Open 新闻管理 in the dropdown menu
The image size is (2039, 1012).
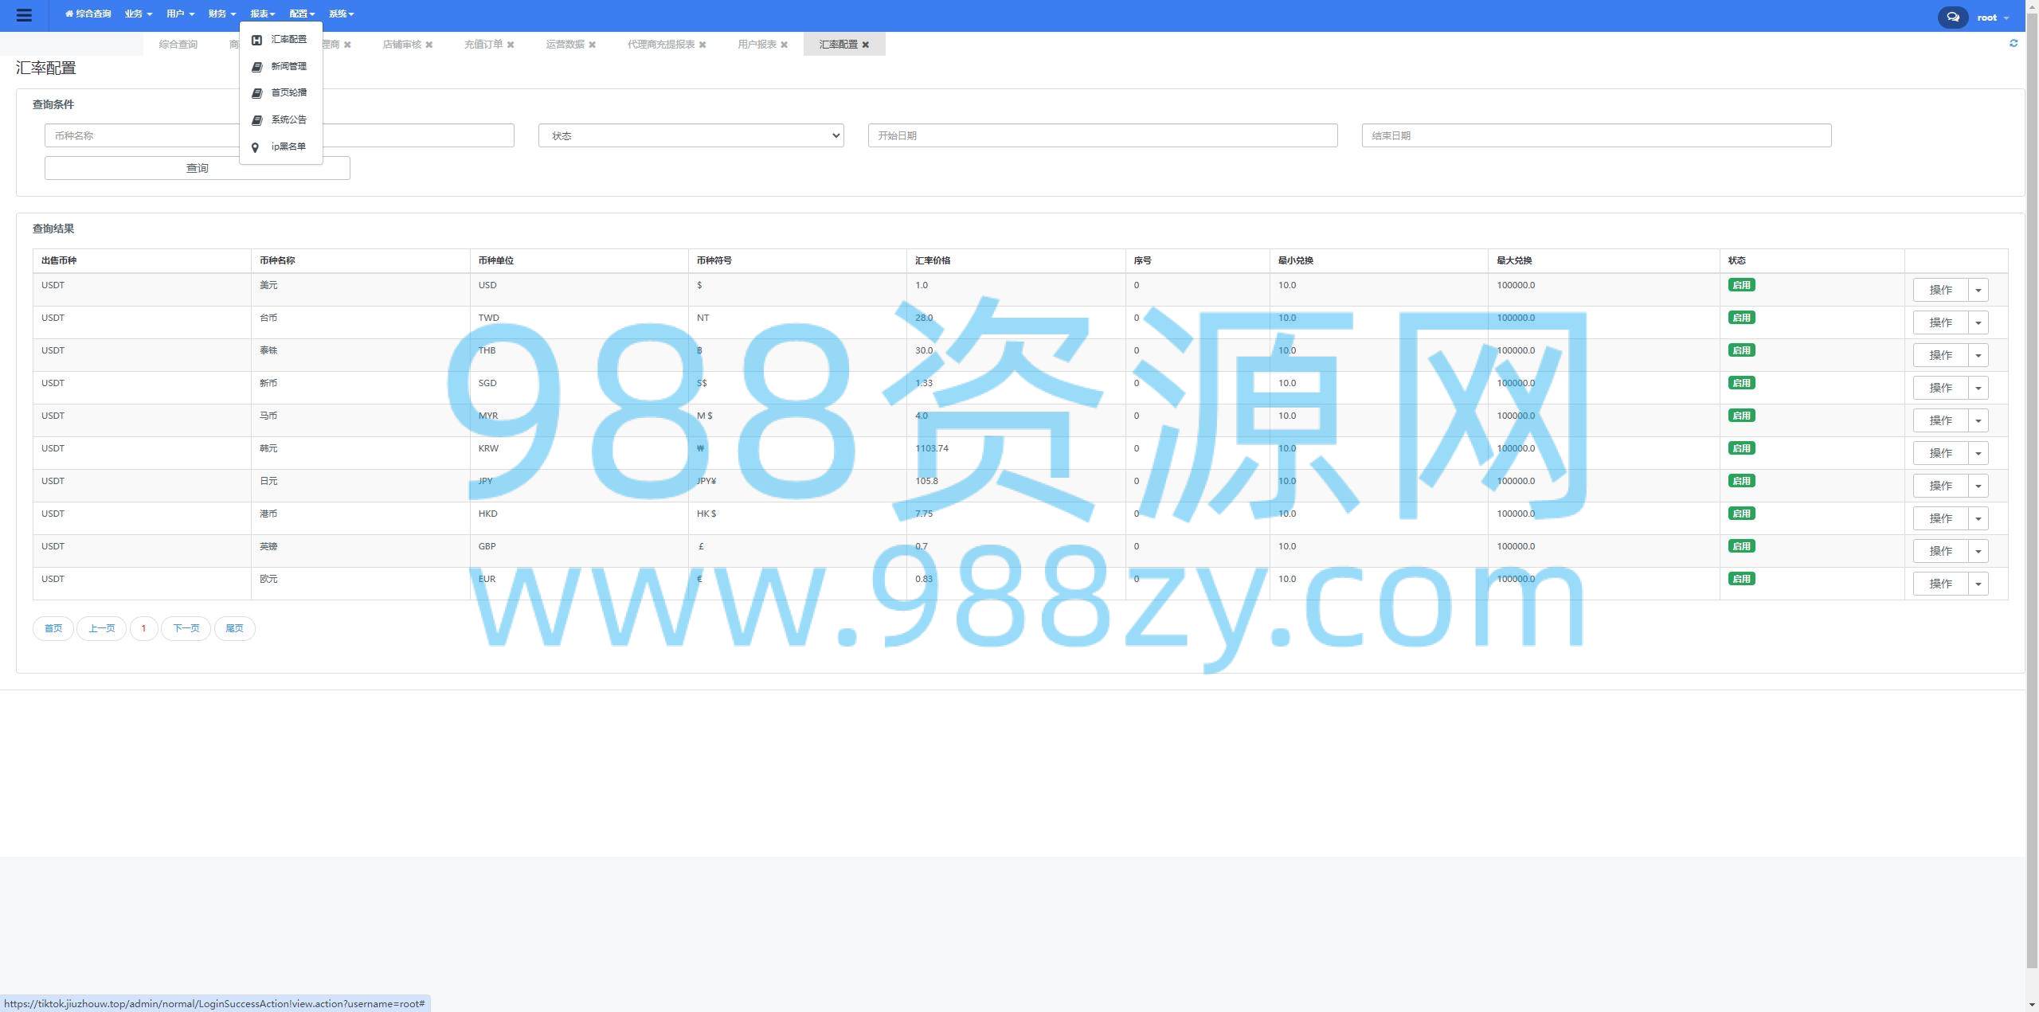click(288, 66)
